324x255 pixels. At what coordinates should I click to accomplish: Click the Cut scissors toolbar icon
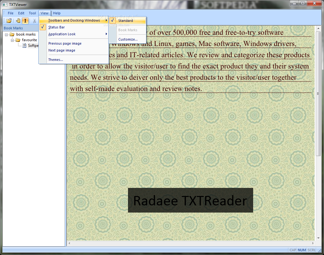[34, 21]
